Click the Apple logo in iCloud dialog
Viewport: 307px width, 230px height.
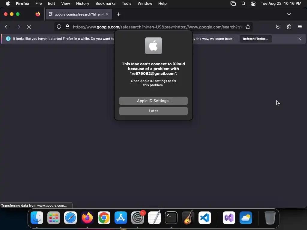coord(153,46)
